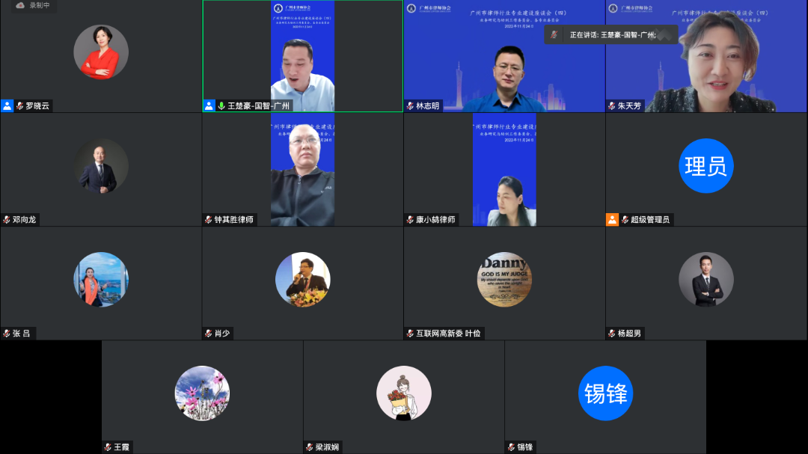Toggle mute for 康小娟律师

pos(410,220)
